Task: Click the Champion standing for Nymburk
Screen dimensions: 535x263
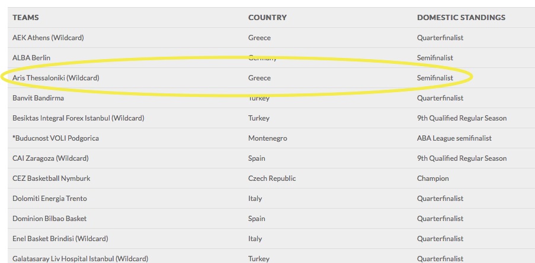Action: click(x=433, y=178)
